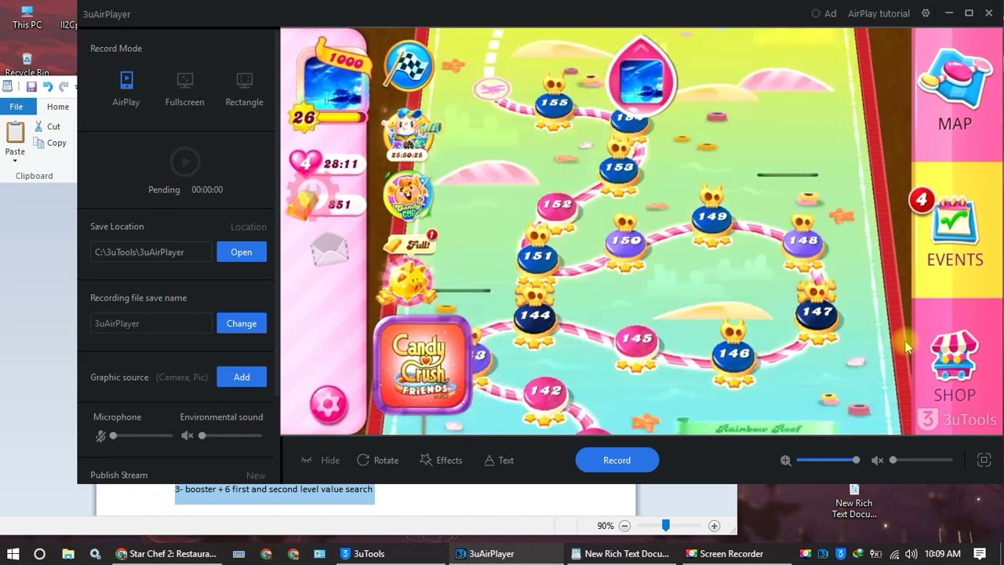Adjust the zoom slider in bottom bar
The width and height of the screenshot is (1004, 565).
coord(855,461)
